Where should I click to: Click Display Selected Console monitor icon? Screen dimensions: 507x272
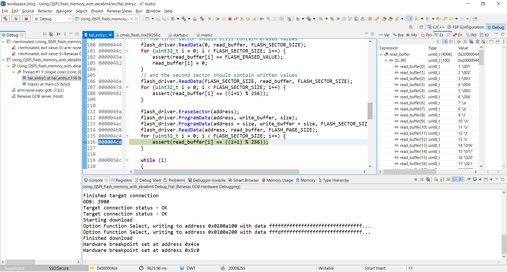tap(475, 180)
